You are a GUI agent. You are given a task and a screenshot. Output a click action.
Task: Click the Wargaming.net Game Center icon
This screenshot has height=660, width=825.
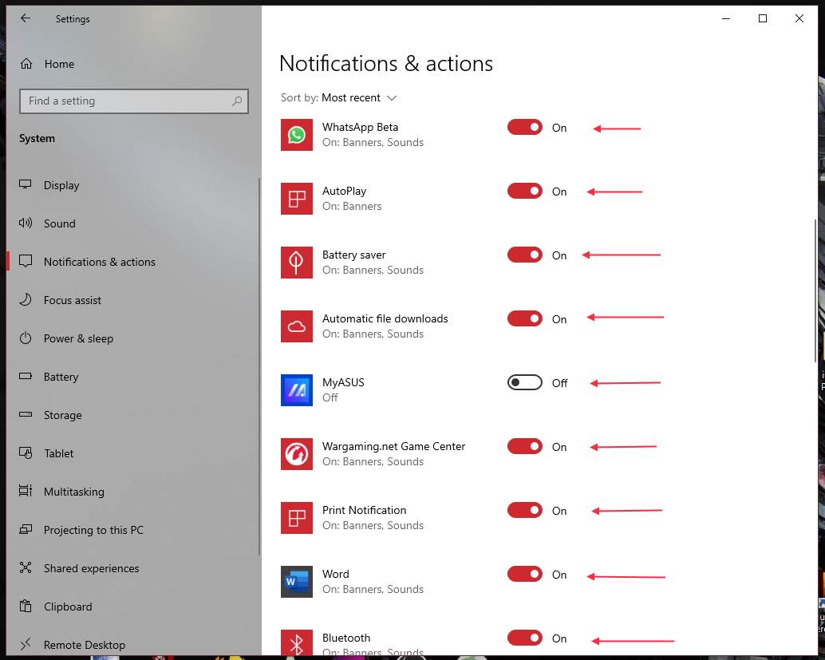296,454
